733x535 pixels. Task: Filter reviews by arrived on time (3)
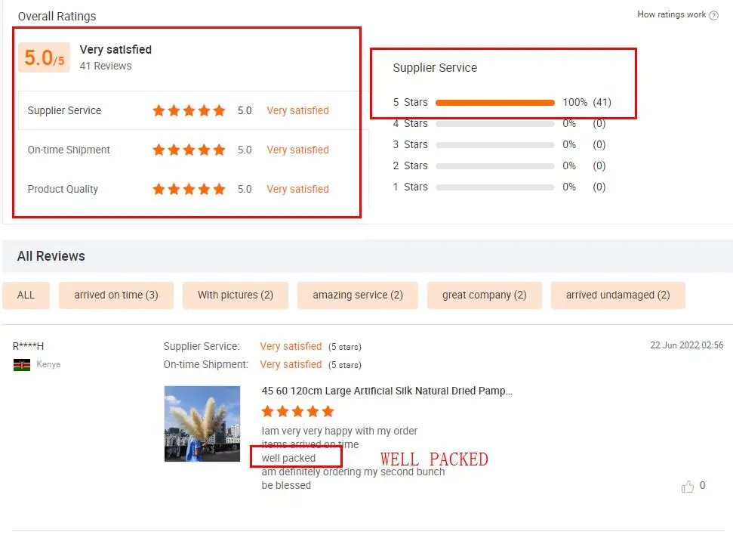point(116,295)
